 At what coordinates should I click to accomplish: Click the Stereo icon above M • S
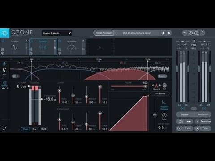pyautogui.click(x=5, y=83)
